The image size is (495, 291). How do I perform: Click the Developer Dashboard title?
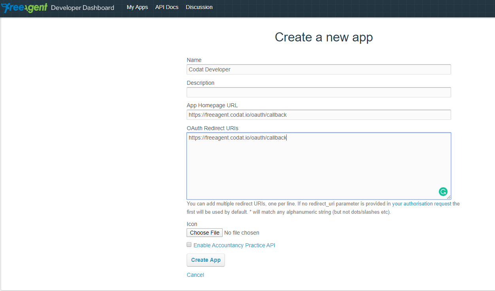pos(83,7)
